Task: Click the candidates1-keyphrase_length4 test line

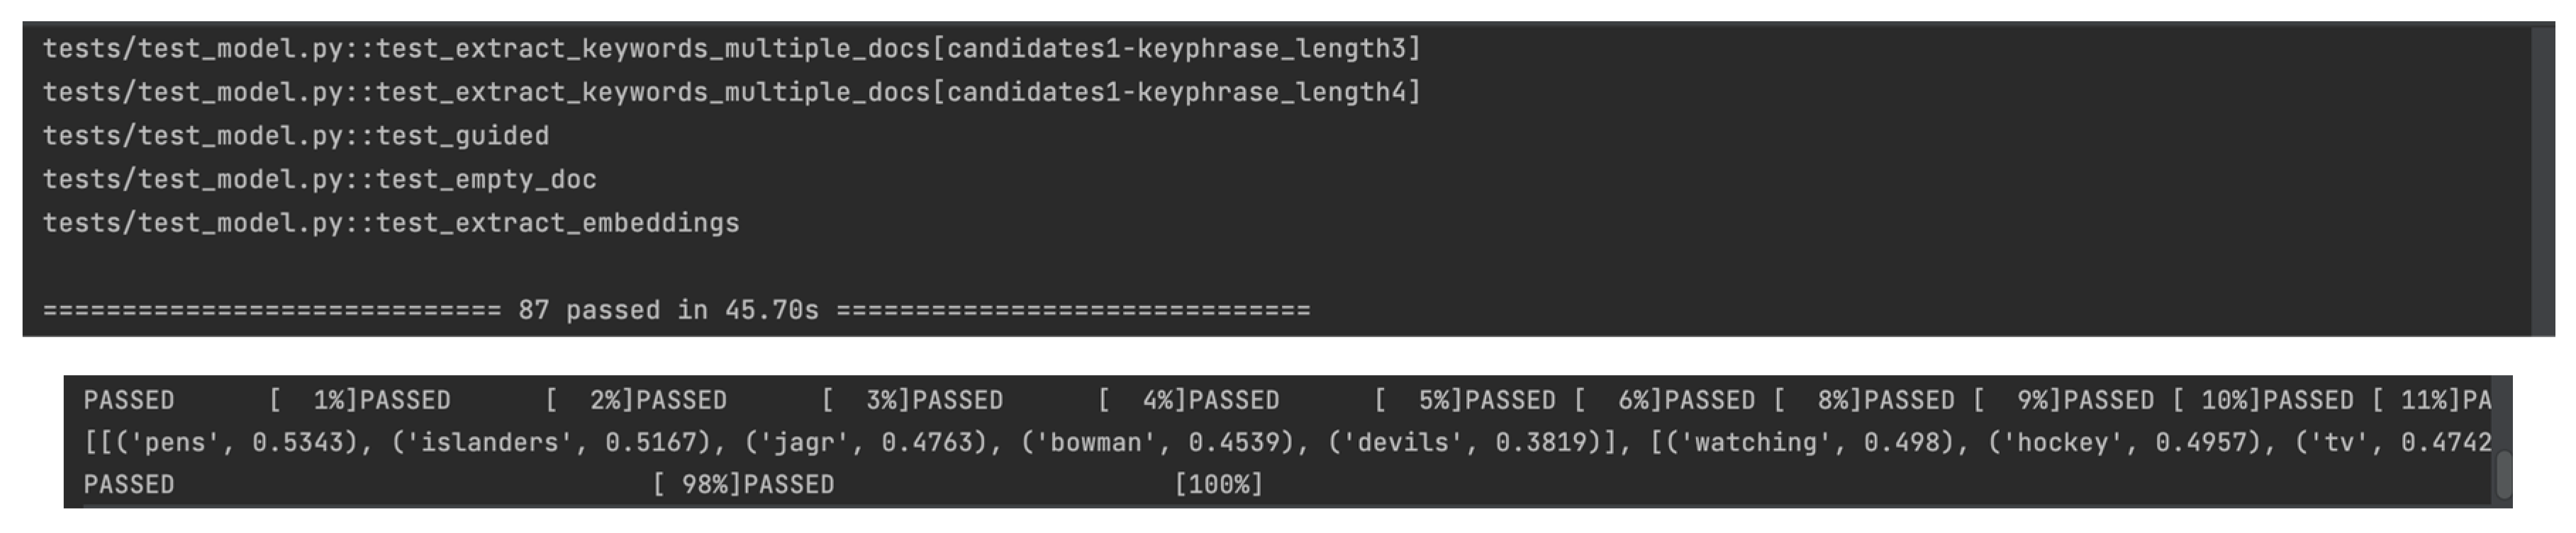Action: click(x=731, y=93)
